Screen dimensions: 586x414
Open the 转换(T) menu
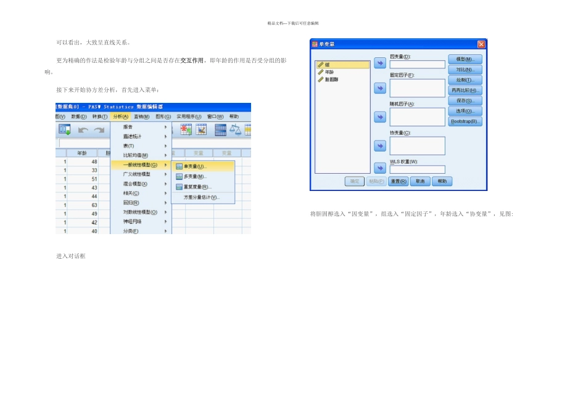click(100, 117)
